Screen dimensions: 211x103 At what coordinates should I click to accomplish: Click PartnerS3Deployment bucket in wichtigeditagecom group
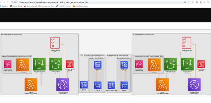point(39,64)
